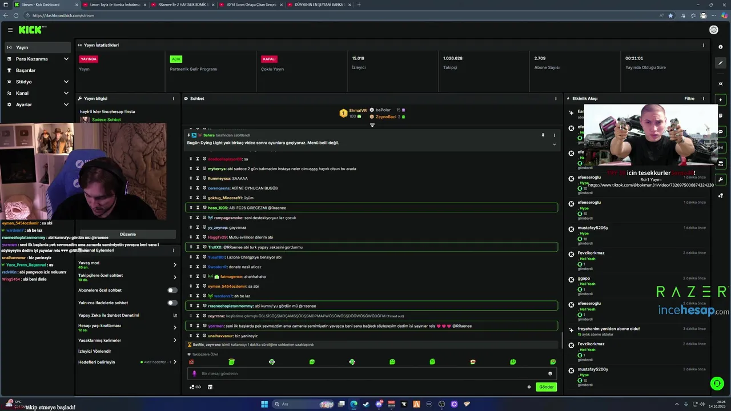The height and width of the screenshot is (411, 731).
Task: Click username haso_1905 in chat
Action: pyautogui.click(x=218, y=208)
